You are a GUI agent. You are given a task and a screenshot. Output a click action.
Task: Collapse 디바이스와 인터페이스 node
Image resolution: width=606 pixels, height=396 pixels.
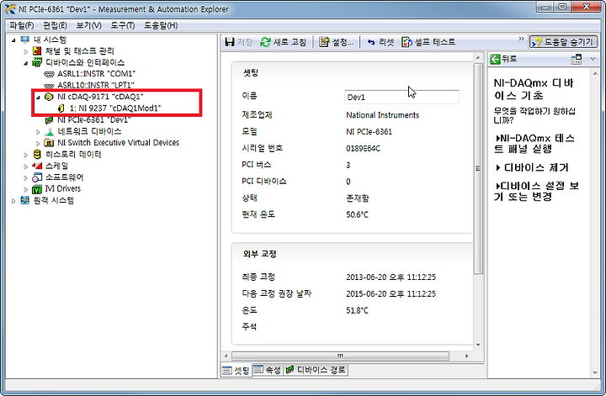(x=25, y=63)
